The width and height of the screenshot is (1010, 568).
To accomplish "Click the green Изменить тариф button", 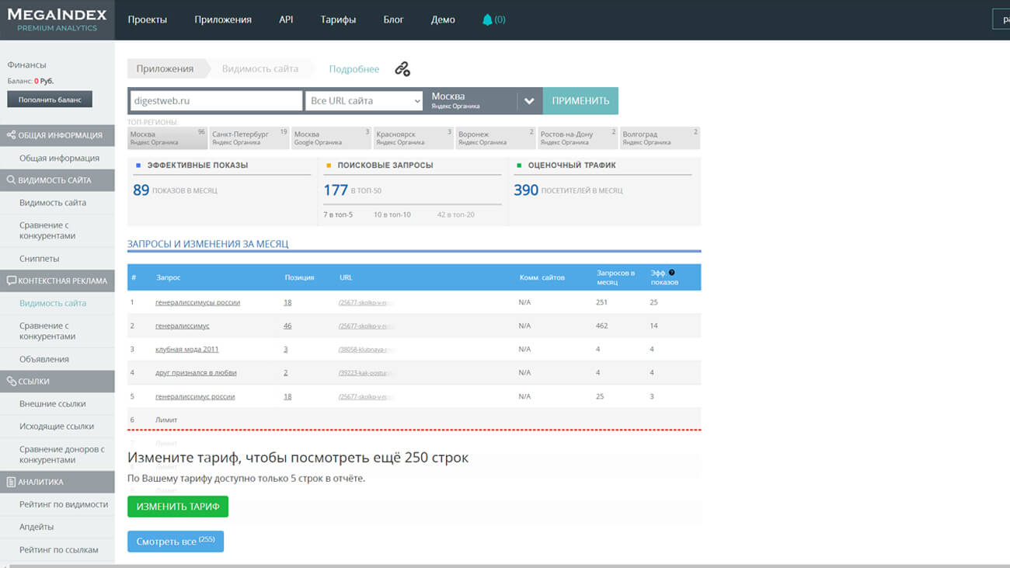I will tap(178, 507).
